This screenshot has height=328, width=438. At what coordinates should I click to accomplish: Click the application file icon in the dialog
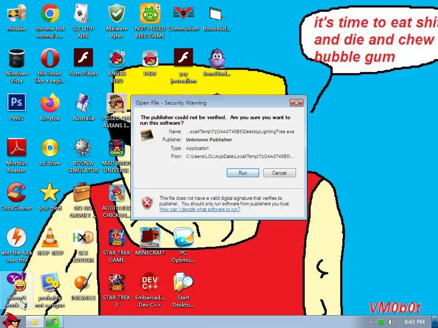pyautogui.click(x=147, y=135)
